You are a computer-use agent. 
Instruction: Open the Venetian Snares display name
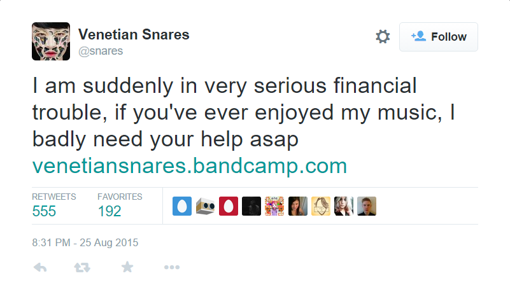(x=134, y=34)
